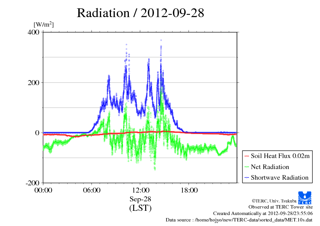Click the "©TERC, Univ. Tsukuba" text
Viewport: 320px width, 226px height.
click(x=274, y=201)
